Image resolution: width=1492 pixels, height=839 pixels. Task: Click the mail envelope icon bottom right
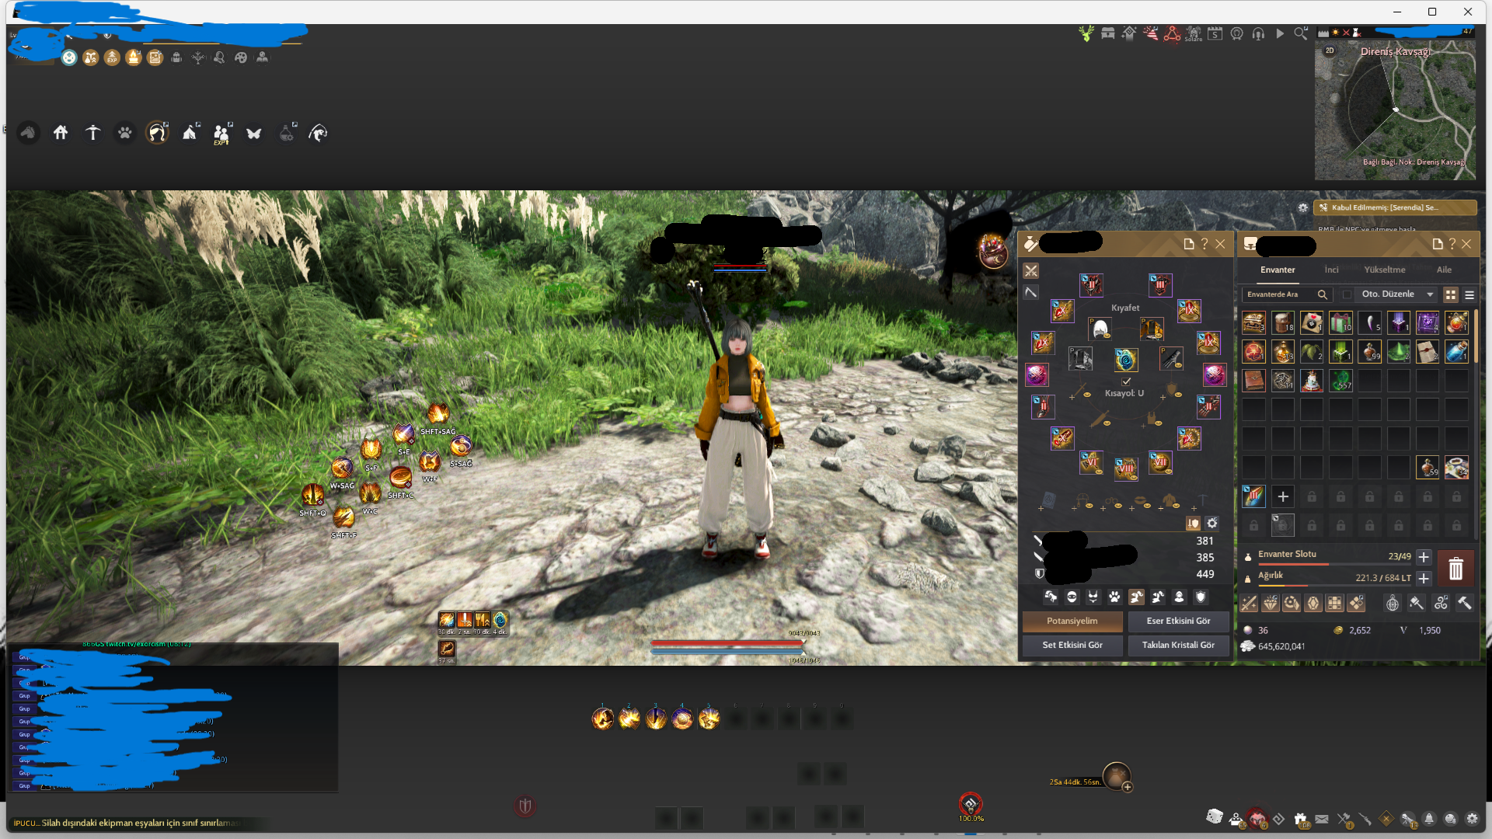(x=1322, y=819)
